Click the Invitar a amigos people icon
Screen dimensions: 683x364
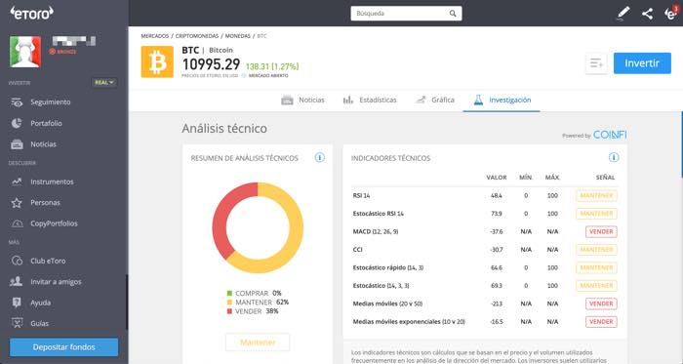[17, 282]
